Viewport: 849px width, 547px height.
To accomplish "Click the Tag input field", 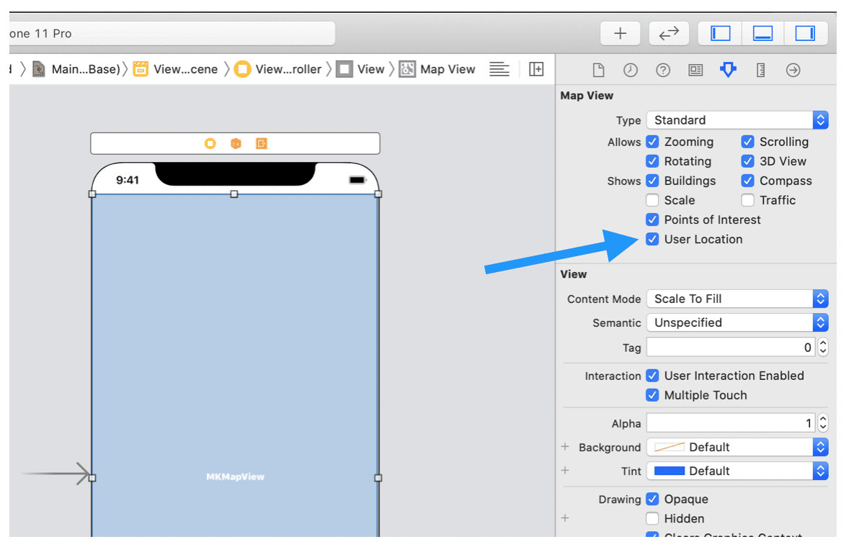I will tap(731, 347).
